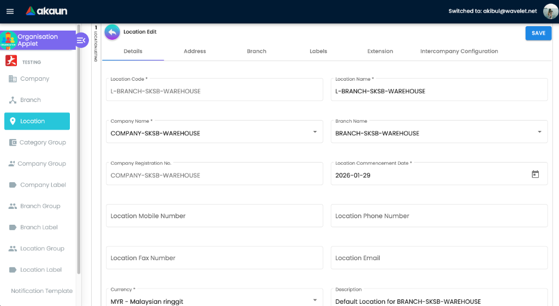Open the Labels tab
Viewport: 559px width, 306px height.
[318, 51]
